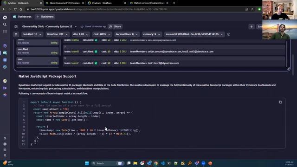Open the cost: .0035 dropdown
Image resolution: width=297 pixels, height=167 pixels.
click(102, 34)
